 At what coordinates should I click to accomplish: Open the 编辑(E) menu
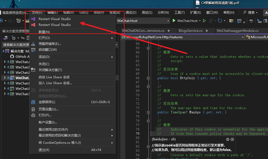[53, 13]
